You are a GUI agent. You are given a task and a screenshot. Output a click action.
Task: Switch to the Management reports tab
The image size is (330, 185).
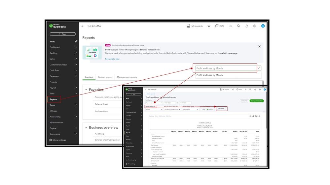pos(127,77)
